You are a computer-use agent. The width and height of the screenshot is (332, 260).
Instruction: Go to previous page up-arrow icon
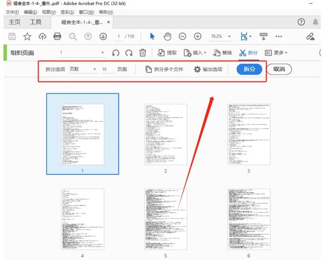point(88,36)
